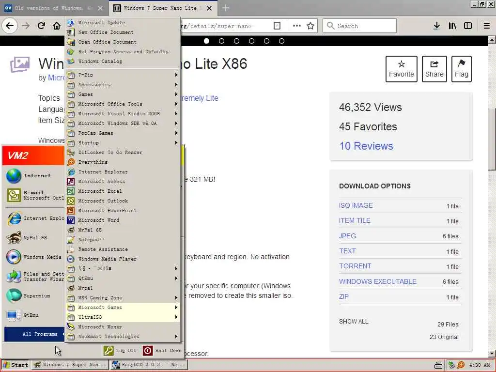This screenshot has width=496, height=372.
Task: Select the fifth carousel dot
Action: [267, 41]
